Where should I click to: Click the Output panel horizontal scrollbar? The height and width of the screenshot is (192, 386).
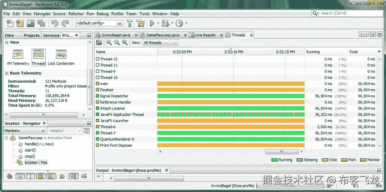149,178
